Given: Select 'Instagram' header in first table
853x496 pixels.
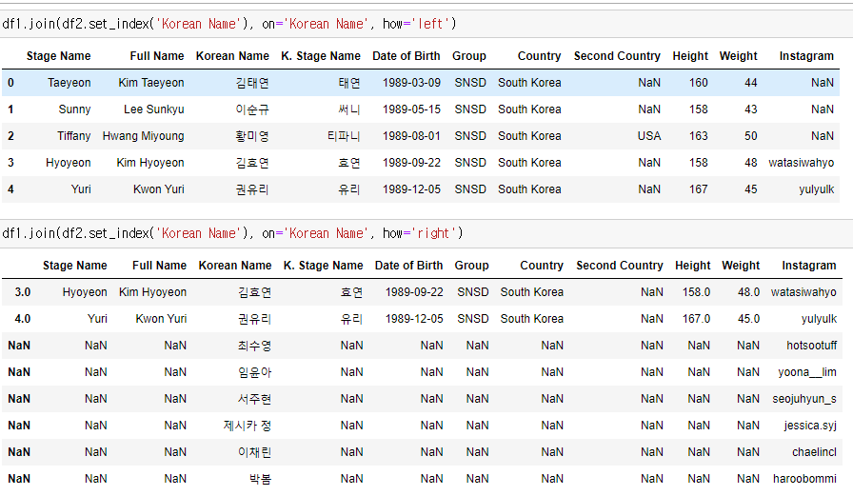Looking at the screenshot, I should (x=806, y=56).
